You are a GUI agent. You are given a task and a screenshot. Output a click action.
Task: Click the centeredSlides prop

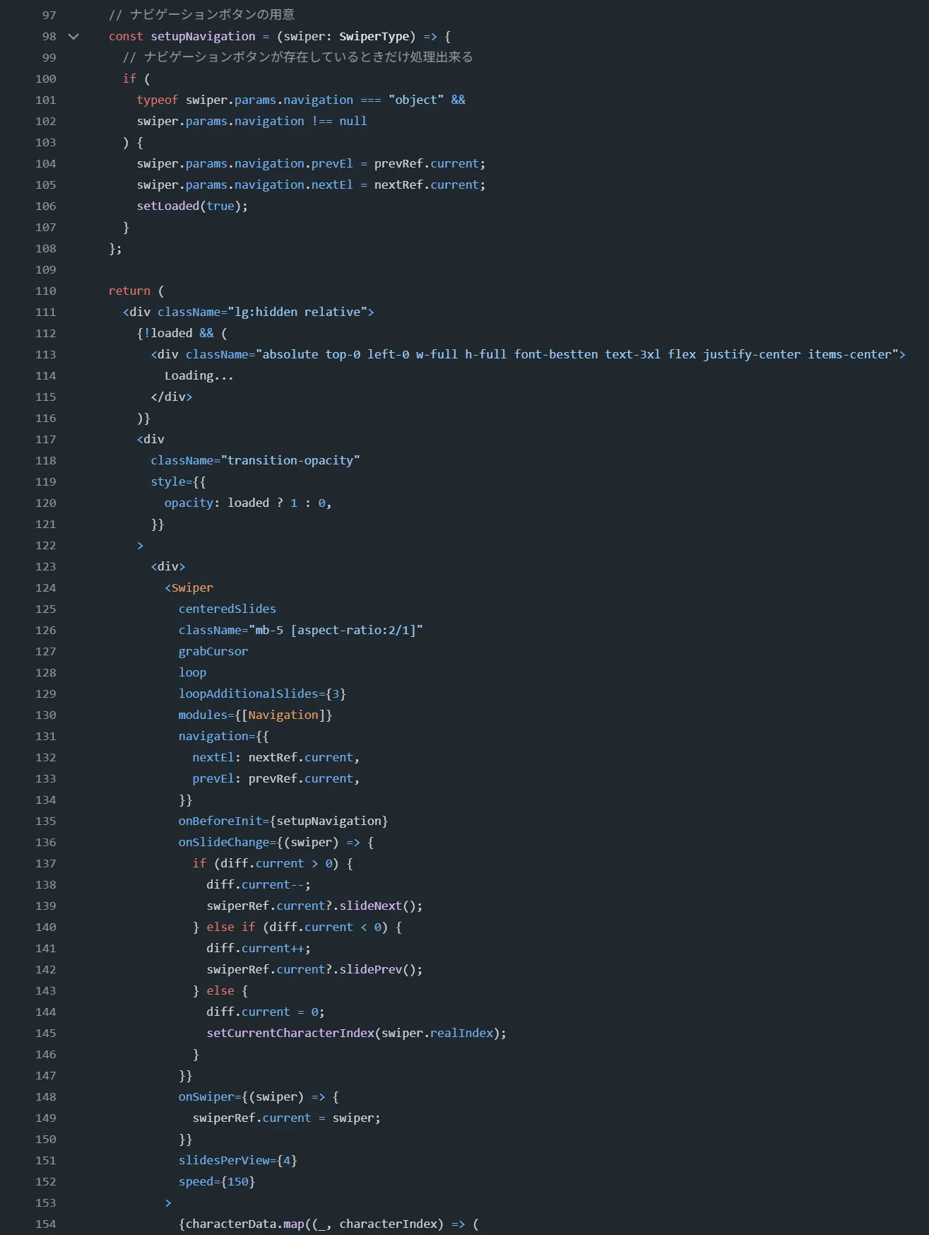click(x=227, y=609)
